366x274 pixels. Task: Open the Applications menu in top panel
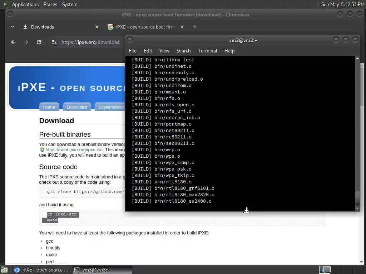(x=25, y=4)
